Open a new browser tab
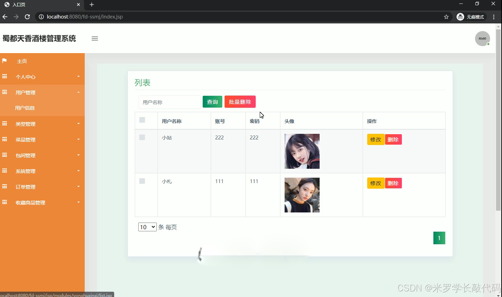Screen dimensions: 502x297 point(92,5)
